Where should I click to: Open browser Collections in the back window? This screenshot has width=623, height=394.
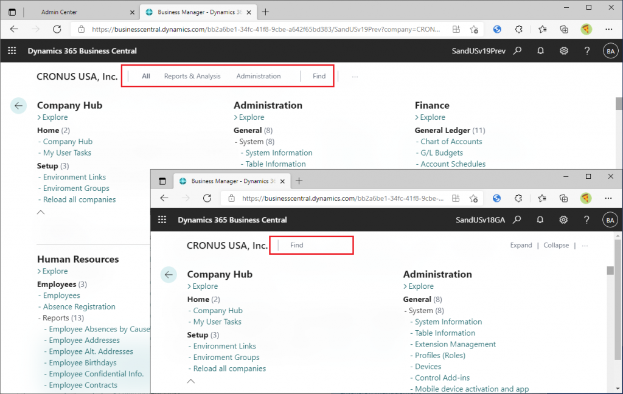[x=564, y=29]
